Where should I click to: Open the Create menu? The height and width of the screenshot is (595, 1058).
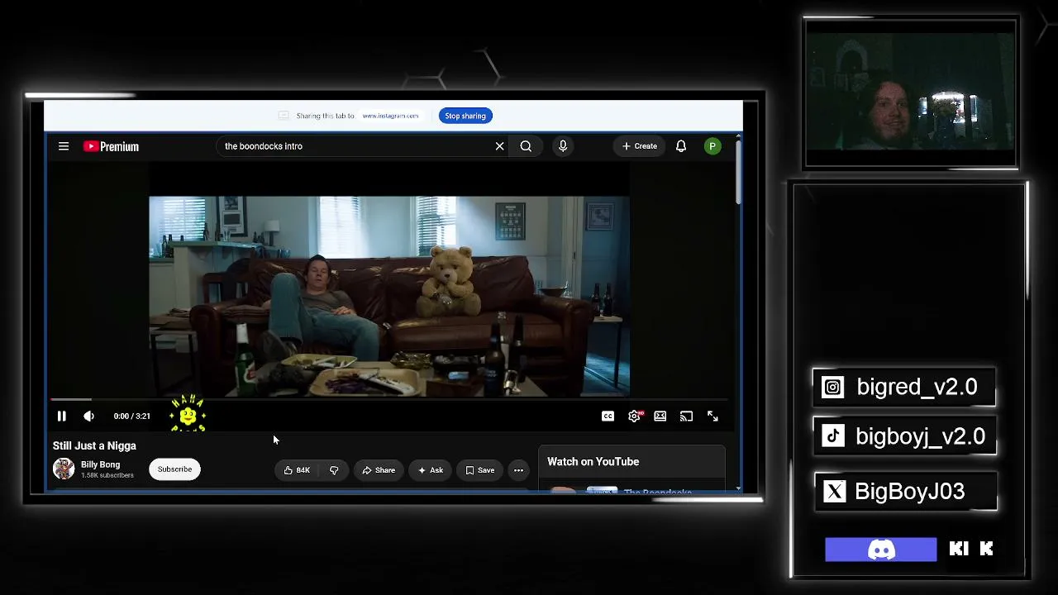coord(640,146)
